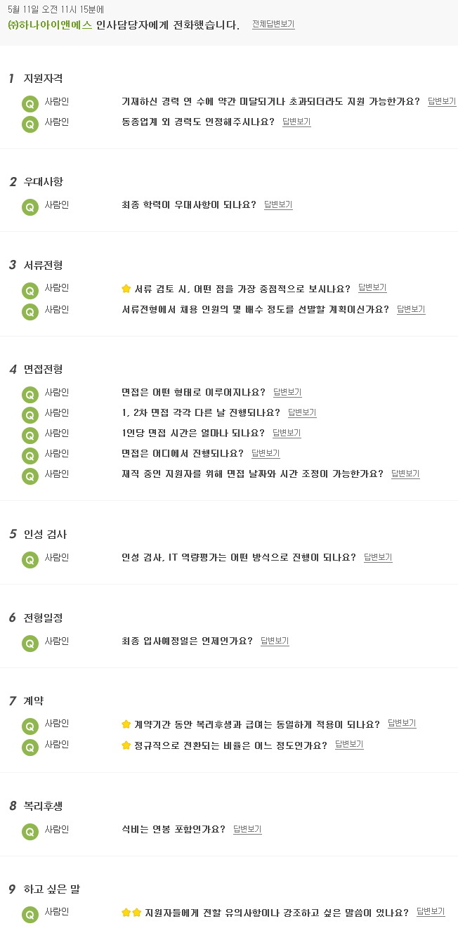The image size is (458, 933).
Task: Click 답변보기 for 면접 날짜와 시간 조정 question
Action: pos(405,474)
